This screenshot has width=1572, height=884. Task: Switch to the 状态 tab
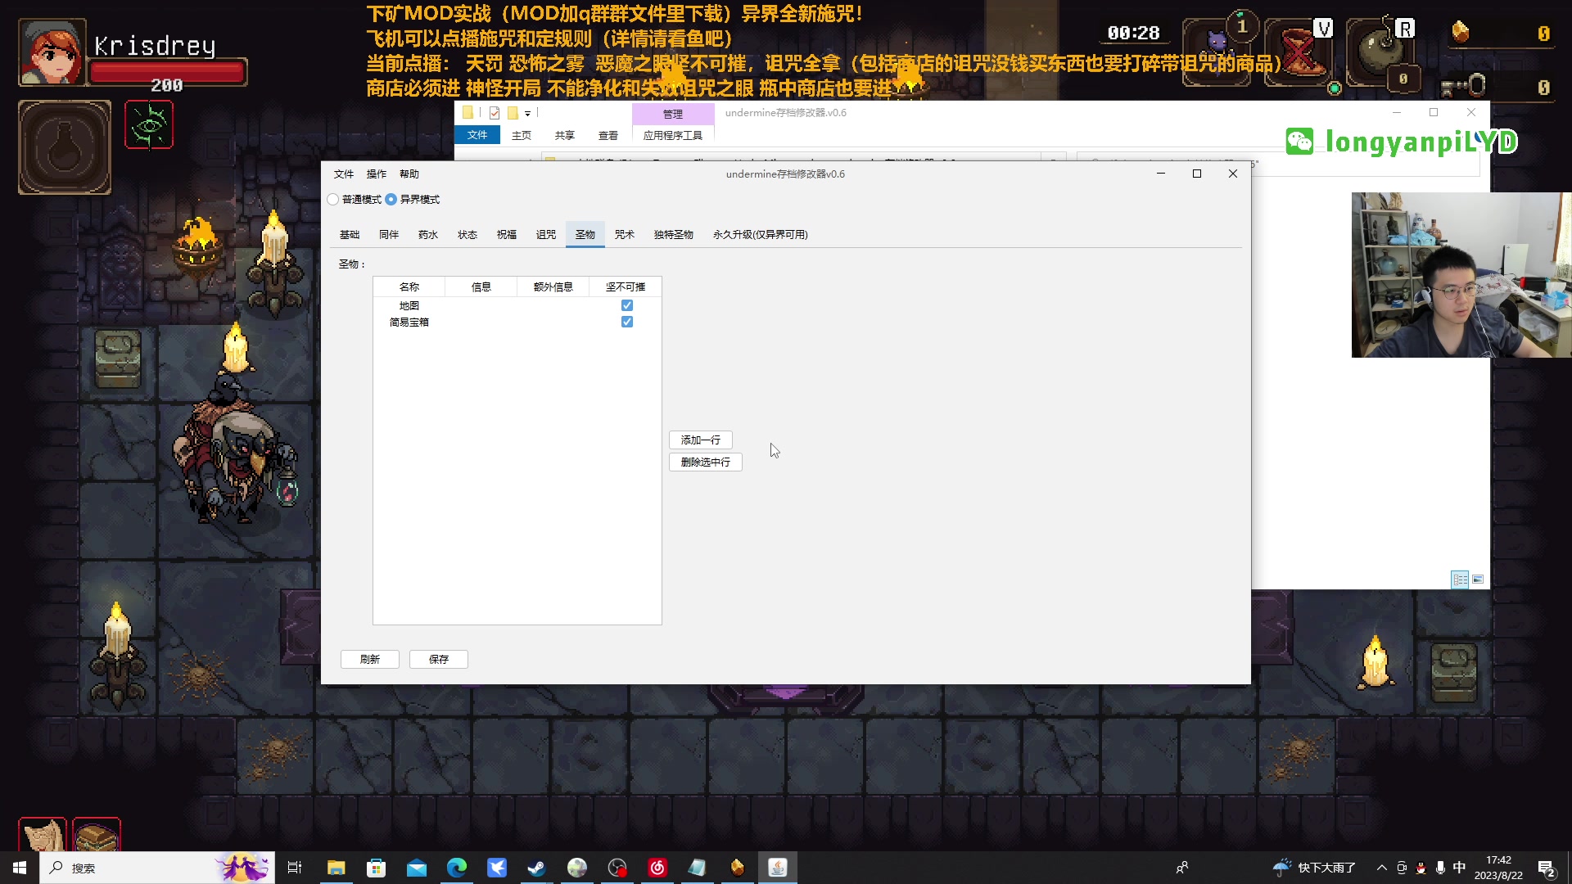[x=468, y=235]
